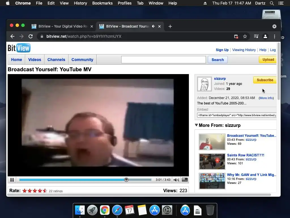Expand description with More info link
Image resolution: width=290 pixels, height=218 pixels.
point(266,98)
